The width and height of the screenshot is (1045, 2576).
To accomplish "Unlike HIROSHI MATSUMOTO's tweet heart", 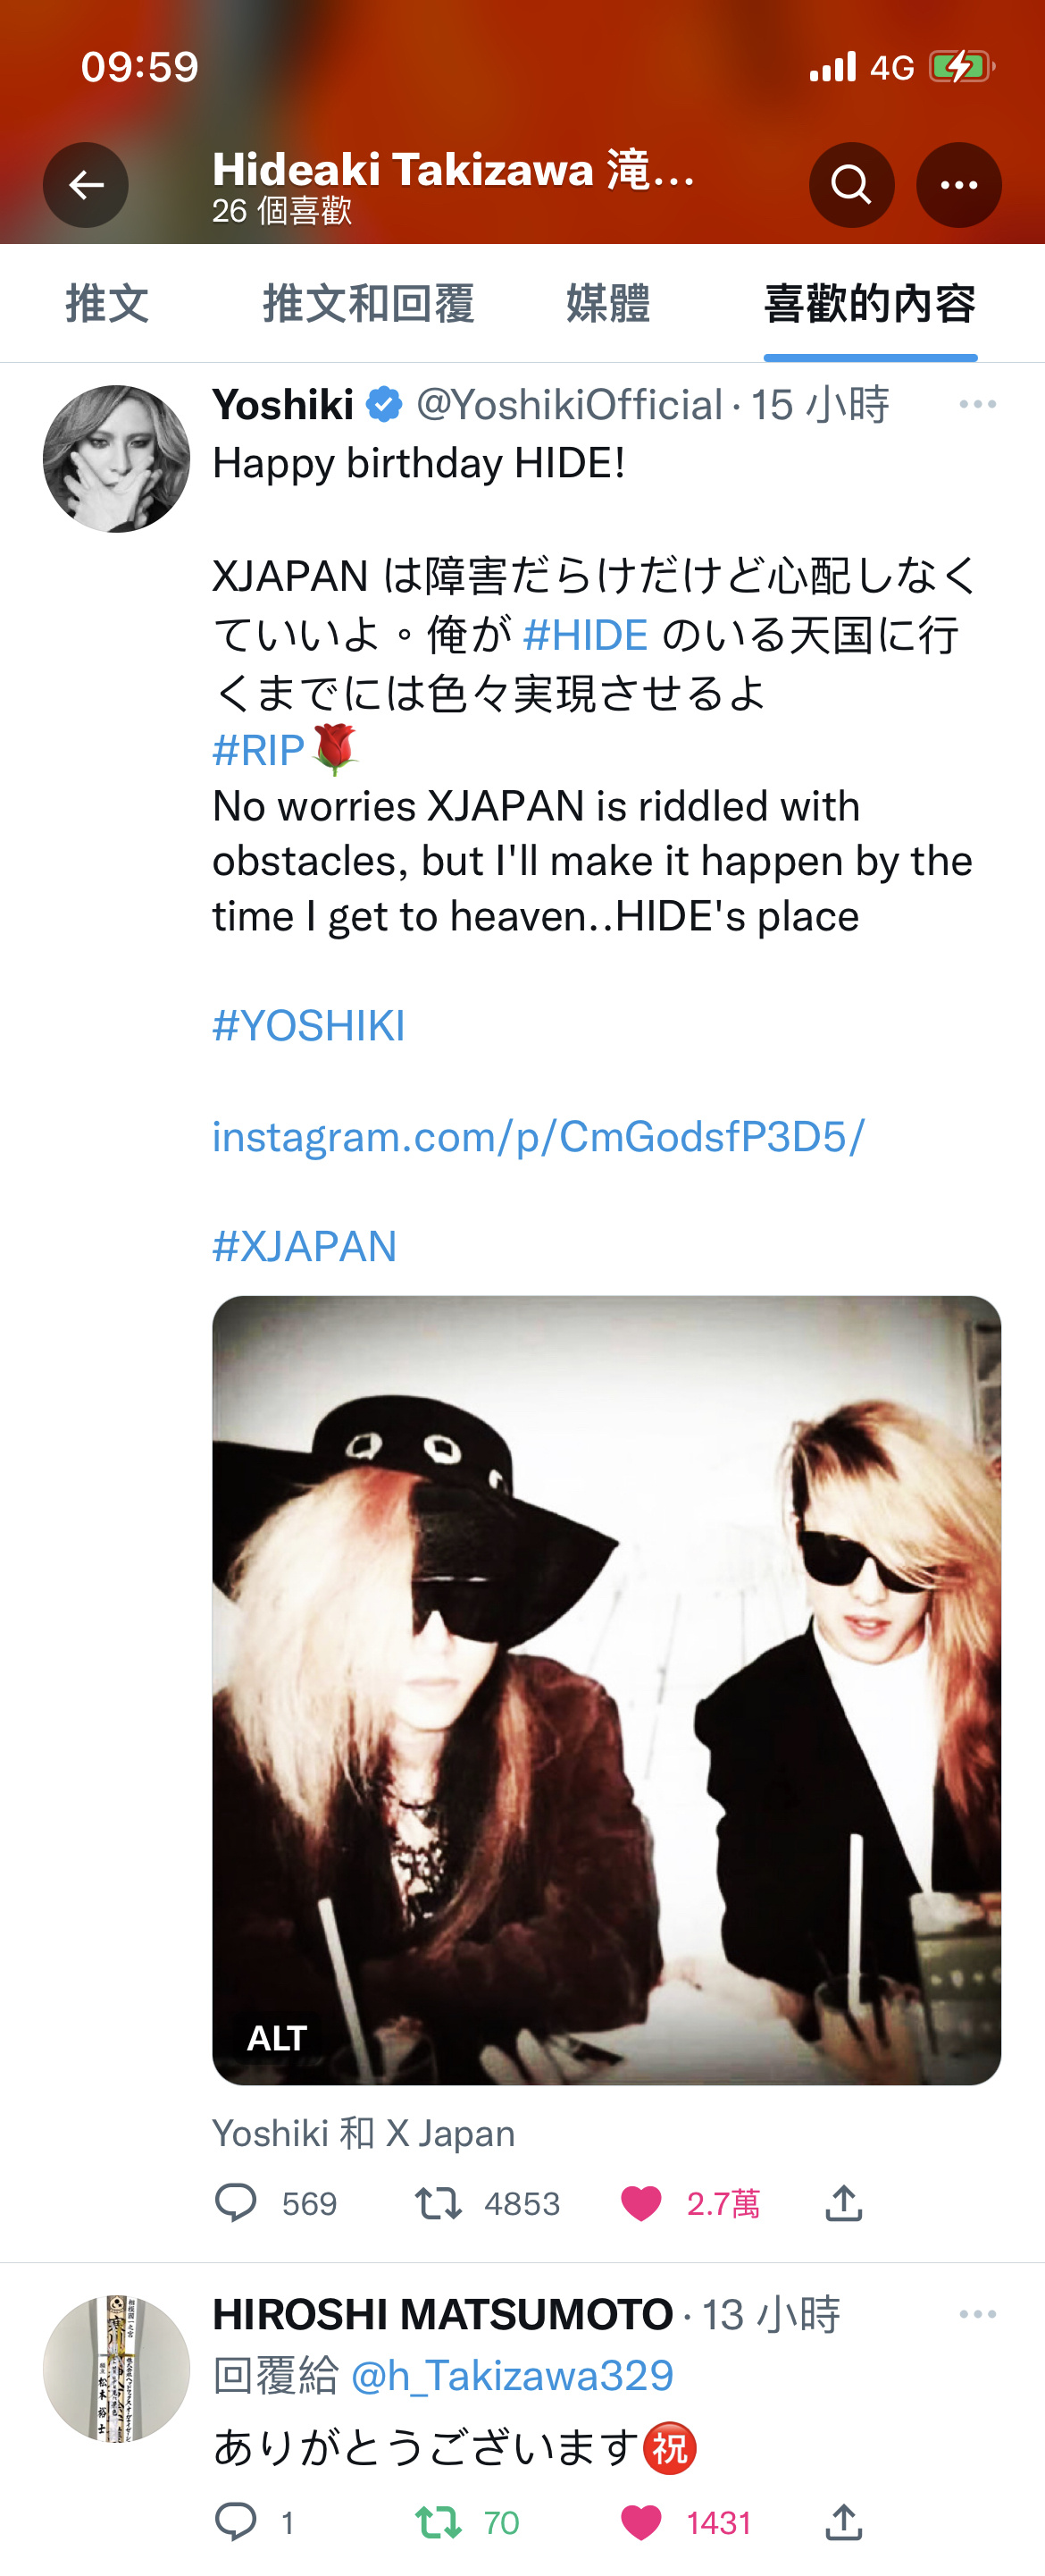I will (x=641, y=2522).
